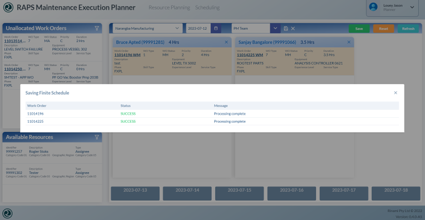Image resolution: width=425 pixels, height=220 pixels.
Task: Expand the Narangba Manufacturing dropdown
Action: coord(177,29)
